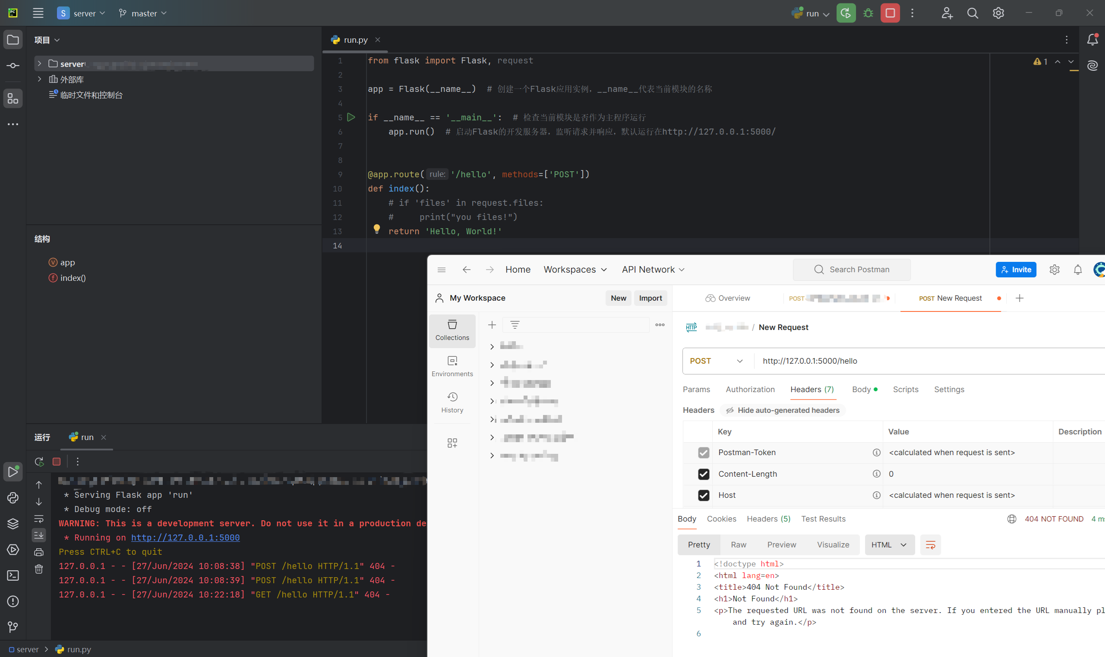Click the Debug bug icon in toolbar
Viewport: 1105px width, 657px height.
pos(868,13)
